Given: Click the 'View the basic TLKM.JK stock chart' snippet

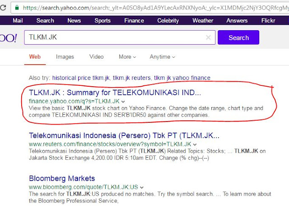Looking at the screenshot, I should (146, 112).
